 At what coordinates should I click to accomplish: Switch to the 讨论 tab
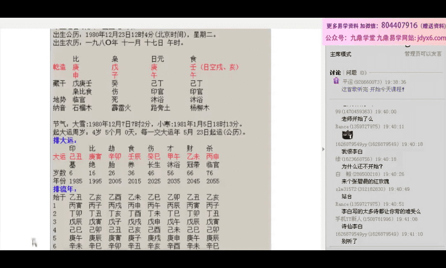click(x=335, y=73)
